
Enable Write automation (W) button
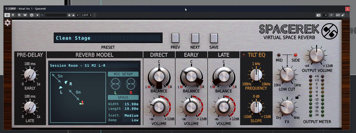pos(25,15)
